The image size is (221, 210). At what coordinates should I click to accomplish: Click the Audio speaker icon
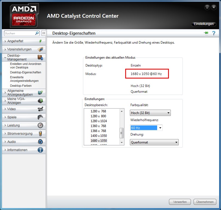40,142
